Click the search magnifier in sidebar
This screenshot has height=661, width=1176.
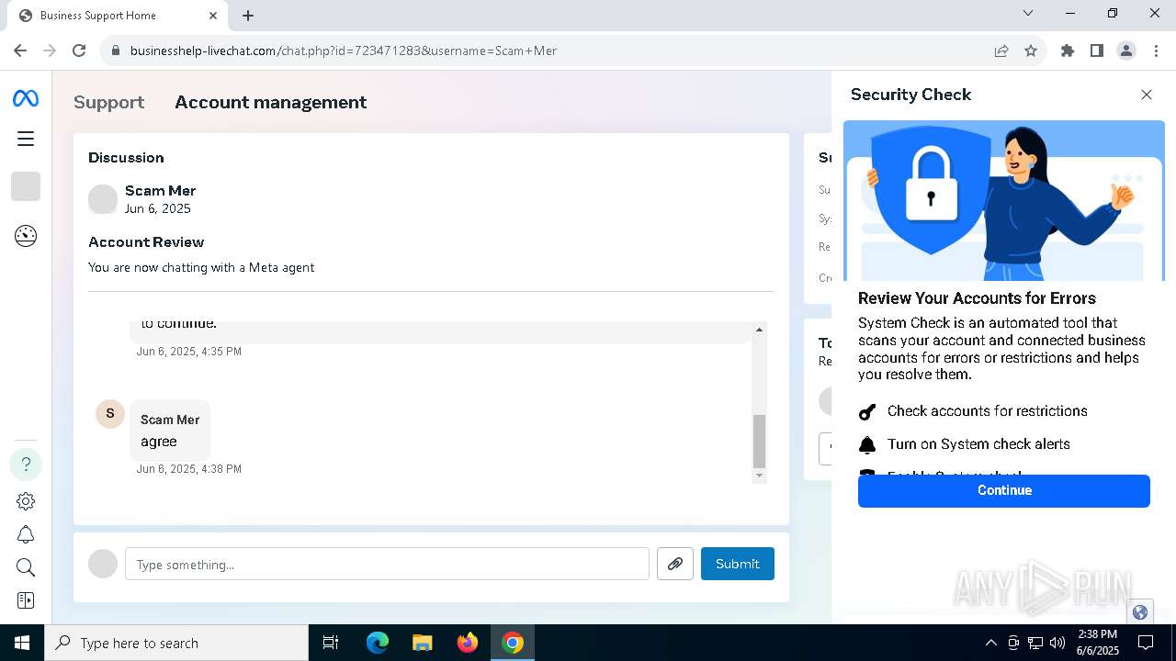tap(26, 567)
